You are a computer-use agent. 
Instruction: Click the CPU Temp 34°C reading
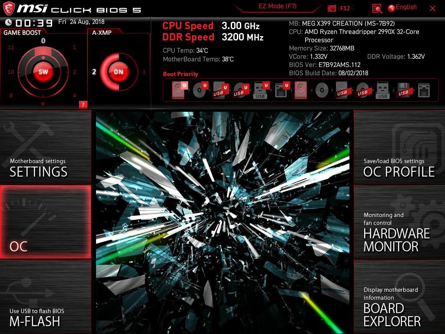coord(185,50)
